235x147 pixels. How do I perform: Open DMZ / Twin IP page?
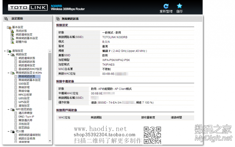tap(26, 117)
